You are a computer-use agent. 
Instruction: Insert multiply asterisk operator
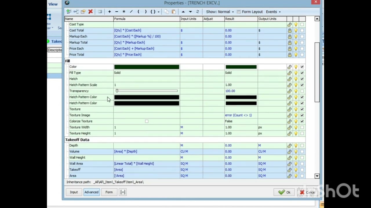coord(124,12)
